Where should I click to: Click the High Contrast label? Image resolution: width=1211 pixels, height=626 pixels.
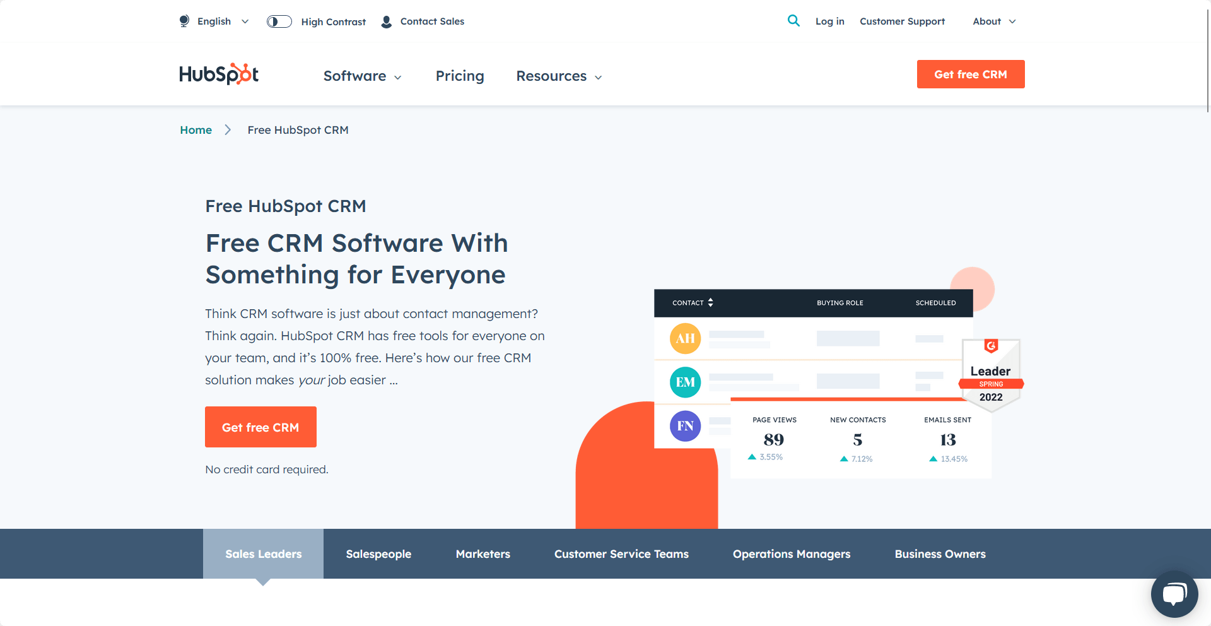coord(333,21)
